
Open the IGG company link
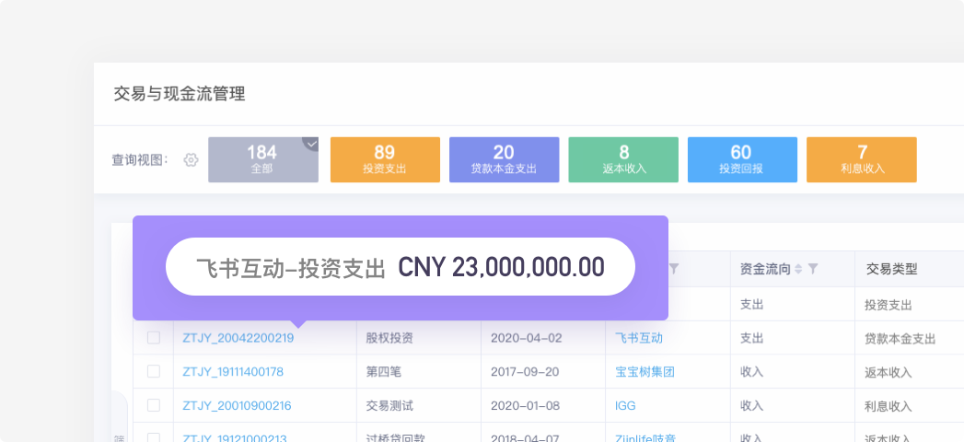pos(625,406)
